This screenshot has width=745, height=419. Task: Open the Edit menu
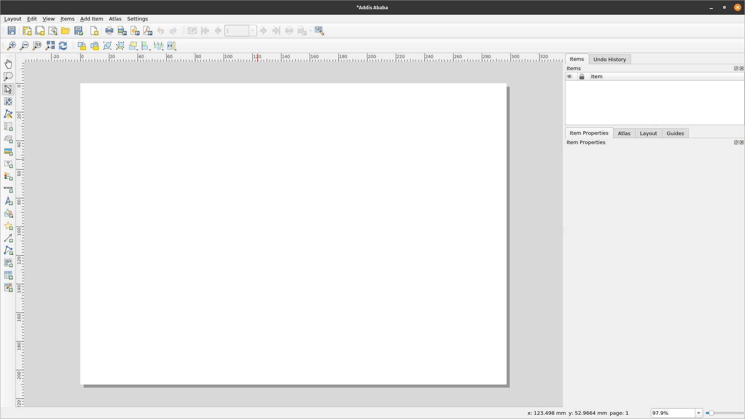tap(32, 19)
